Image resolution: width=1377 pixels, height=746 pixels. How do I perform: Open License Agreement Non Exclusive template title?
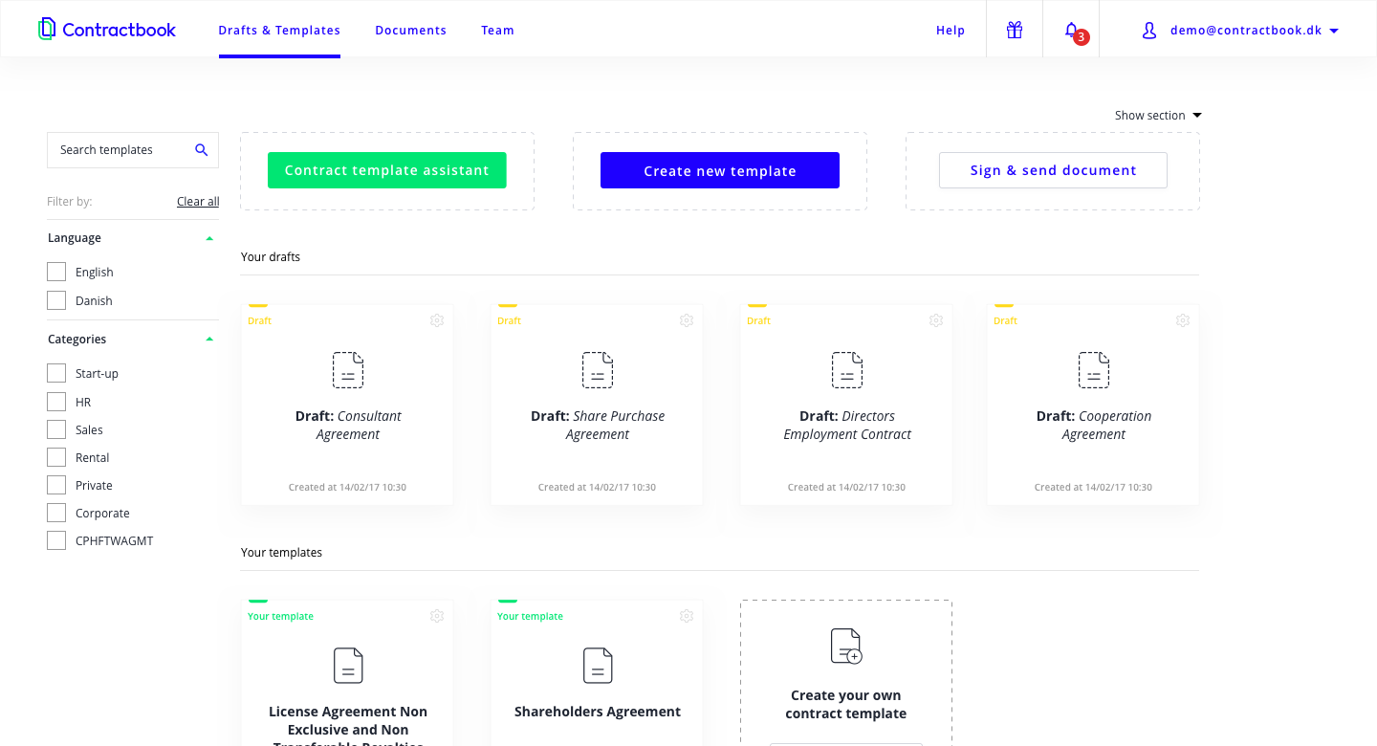348,728
